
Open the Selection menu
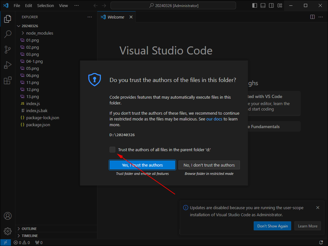coord(45,6)
